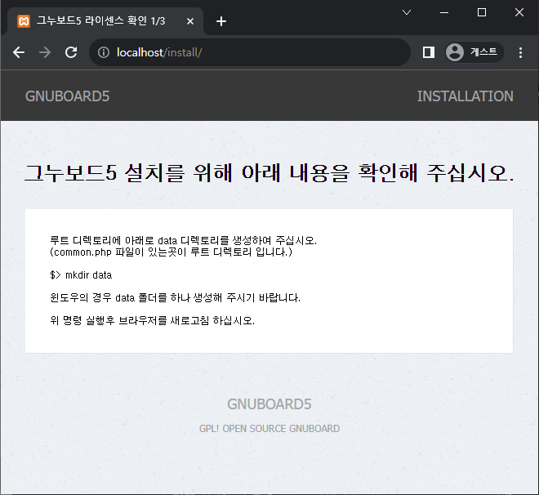Viewport: 539px width, 495px height.
Task: Click the GNUBOARD5 header logo text
Action: [67, 96]
